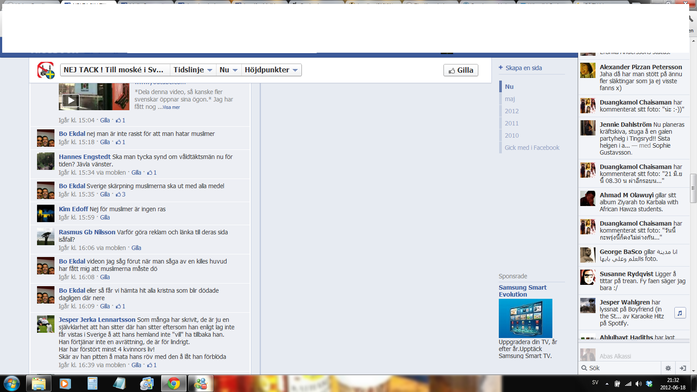
Task: Open Bo Ekdal's avatar on the rasist comment
Action: tap(46, 138)
